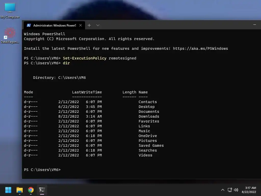This screenshot has width=261, height=196.
Task: Open the volume tray icon
Action: [x=236, y=190]
